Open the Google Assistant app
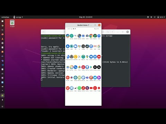The height and width of the screenshot is (124, 166). tap(75, 36)
